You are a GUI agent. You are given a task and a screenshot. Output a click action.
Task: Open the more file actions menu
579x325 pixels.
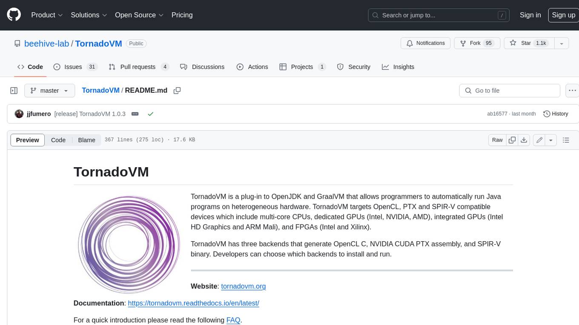tap(572, 91)
